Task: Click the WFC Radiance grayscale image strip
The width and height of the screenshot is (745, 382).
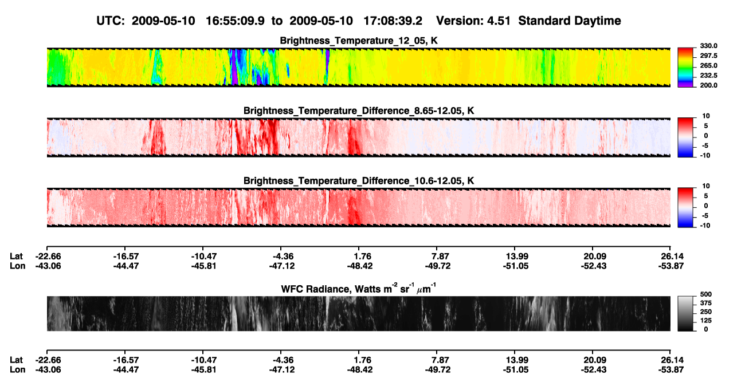Action: pos(358,314)
